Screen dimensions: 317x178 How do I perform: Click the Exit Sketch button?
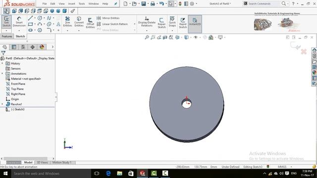(x=6, y=22)
